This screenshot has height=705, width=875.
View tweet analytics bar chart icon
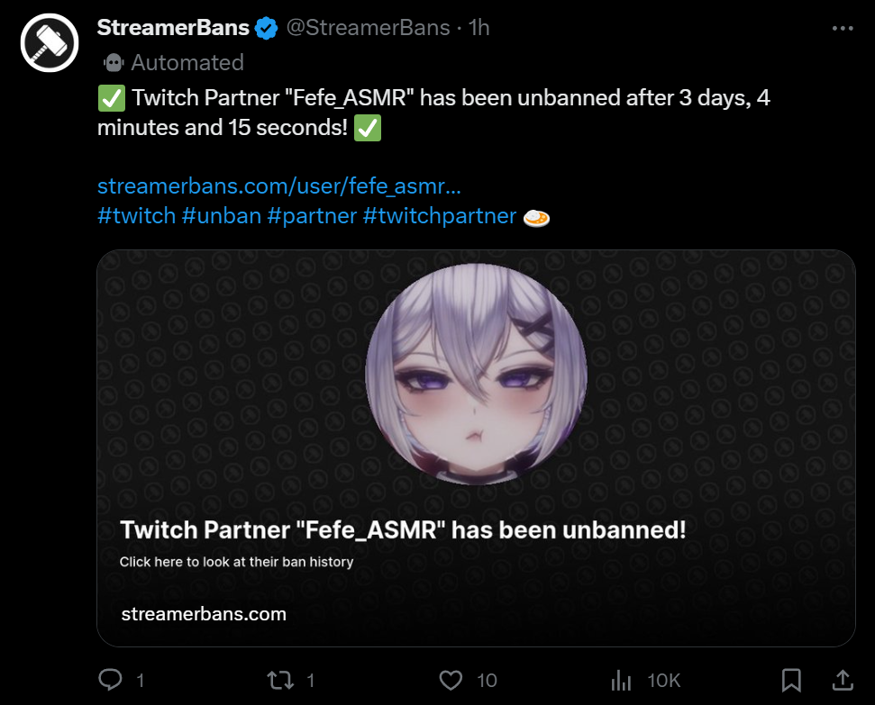[621, 679]
